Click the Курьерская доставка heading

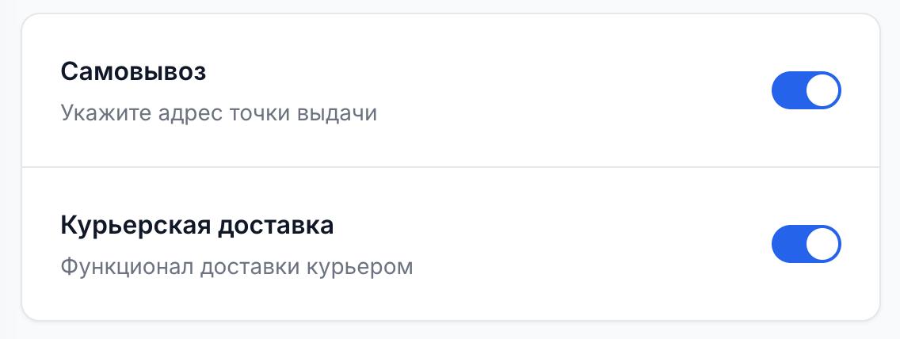196,226
